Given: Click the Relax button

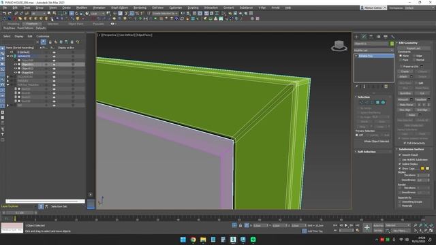Looking at the screenshot, I should pos(411,115).
